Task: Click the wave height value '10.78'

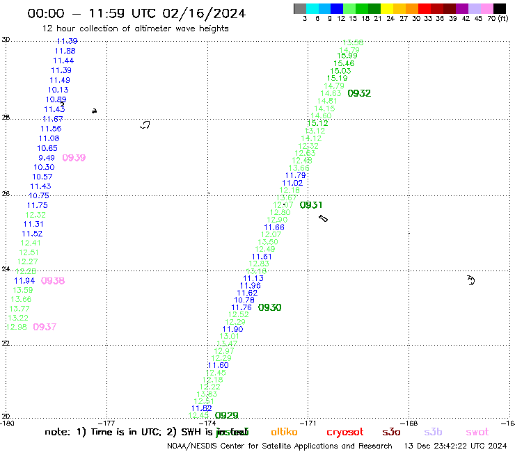Action: 244,300
